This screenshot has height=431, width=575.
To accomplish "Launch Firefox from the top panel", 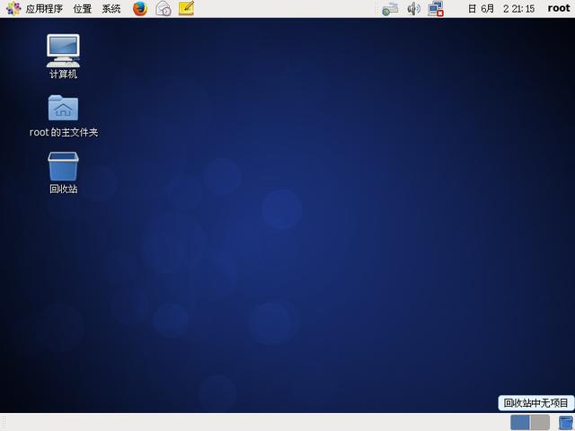I will tap(140, 8).
